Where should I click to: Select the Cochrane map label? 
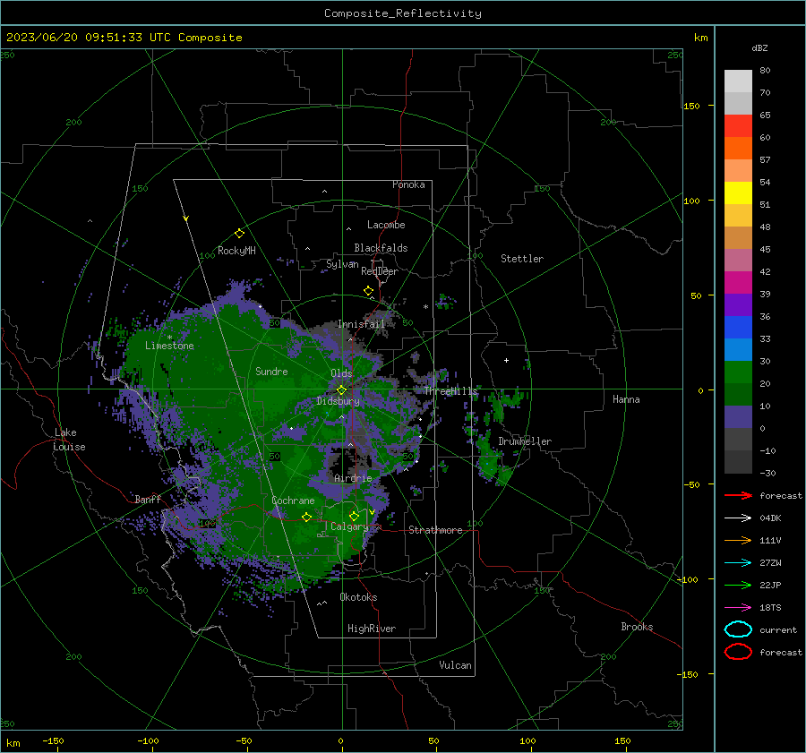click(293, 501)
